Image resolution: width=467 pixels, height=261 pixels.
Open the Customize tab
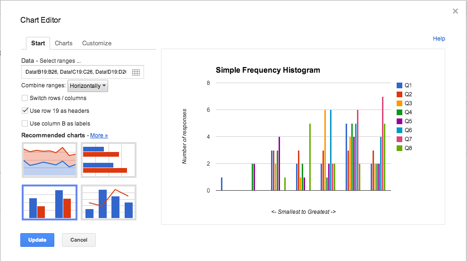[x=97, y=43]
